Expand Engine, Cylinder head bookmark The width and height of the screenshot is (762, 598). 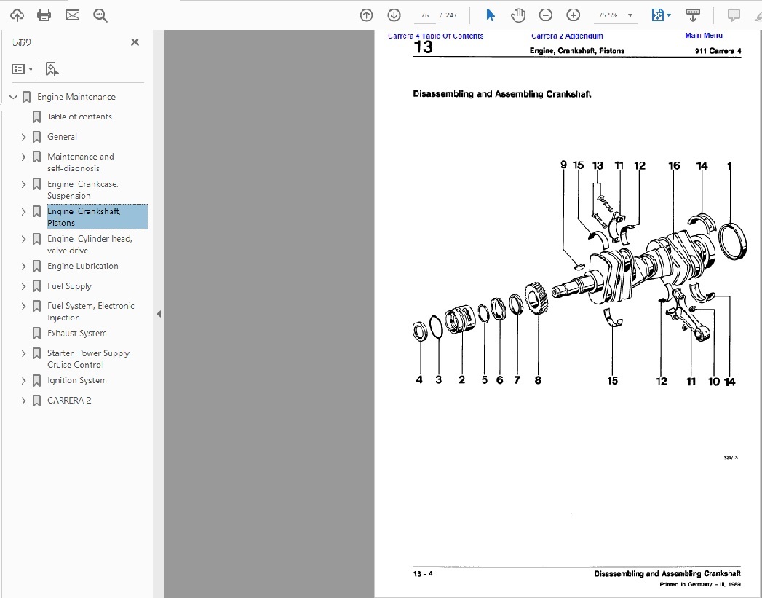click(x=23, y=239)
